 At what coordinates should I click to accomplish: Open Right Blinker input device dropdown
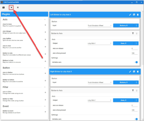(x=100, y=83)
